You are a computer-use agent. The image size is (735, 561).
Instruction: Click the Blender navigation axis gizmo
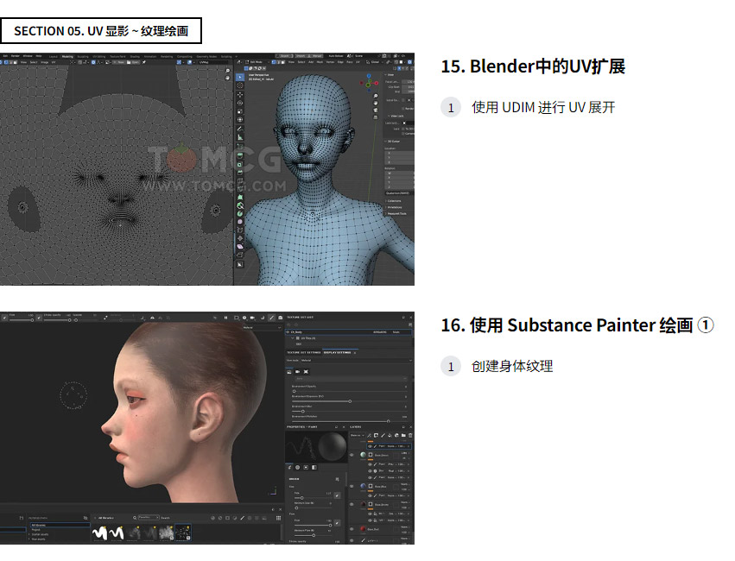coord(369,83)
